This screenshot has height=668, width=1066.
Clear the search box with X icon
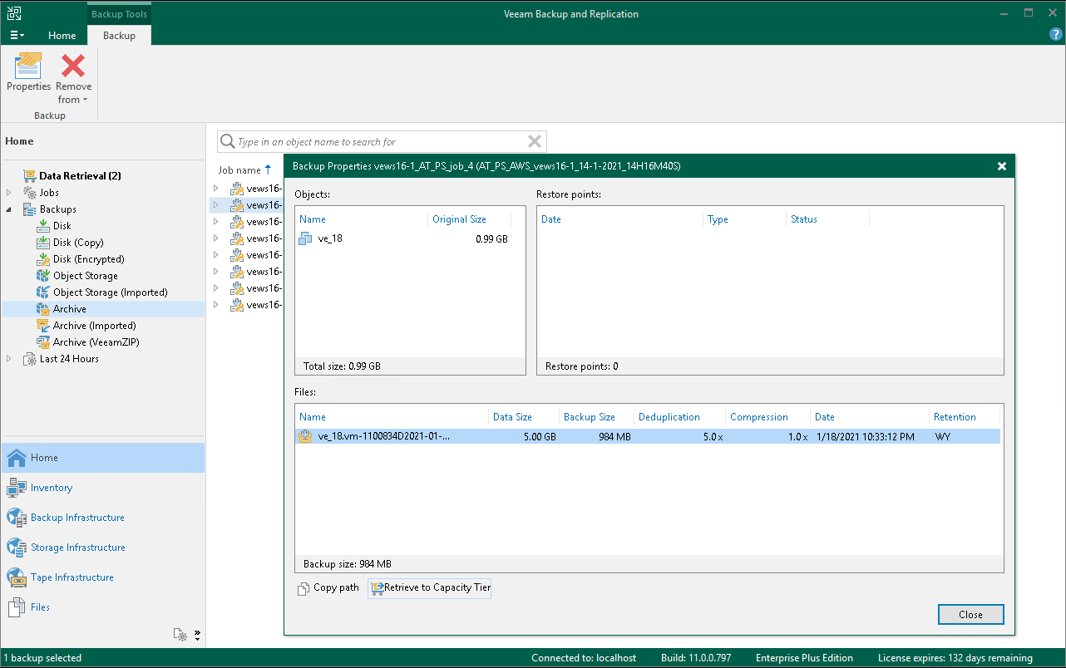(535, 142)
